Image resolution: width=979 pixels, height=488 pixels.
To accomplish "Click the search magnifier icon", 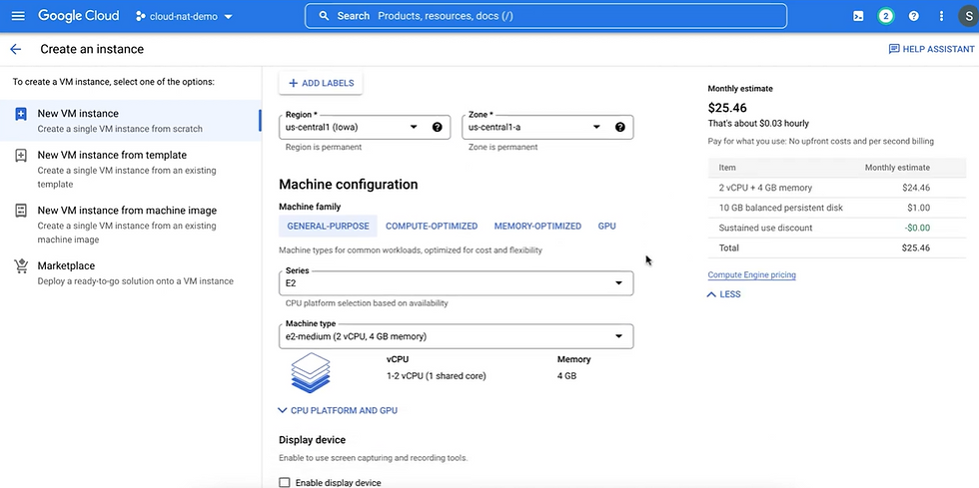I will [x=324, y=16].
